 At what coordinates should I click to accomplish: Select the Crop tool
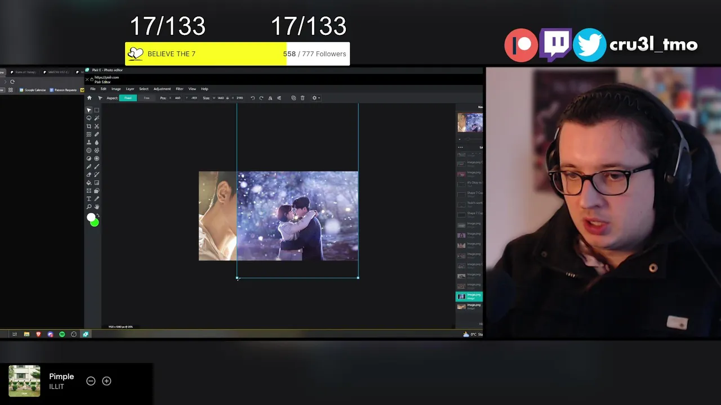tap(88, 126)
